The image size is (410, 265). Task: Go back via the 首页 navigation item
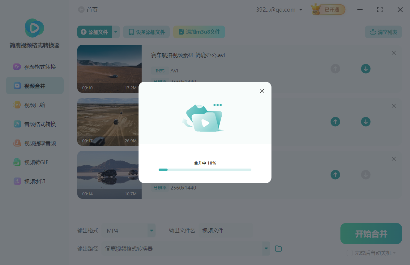click(92, 10)
